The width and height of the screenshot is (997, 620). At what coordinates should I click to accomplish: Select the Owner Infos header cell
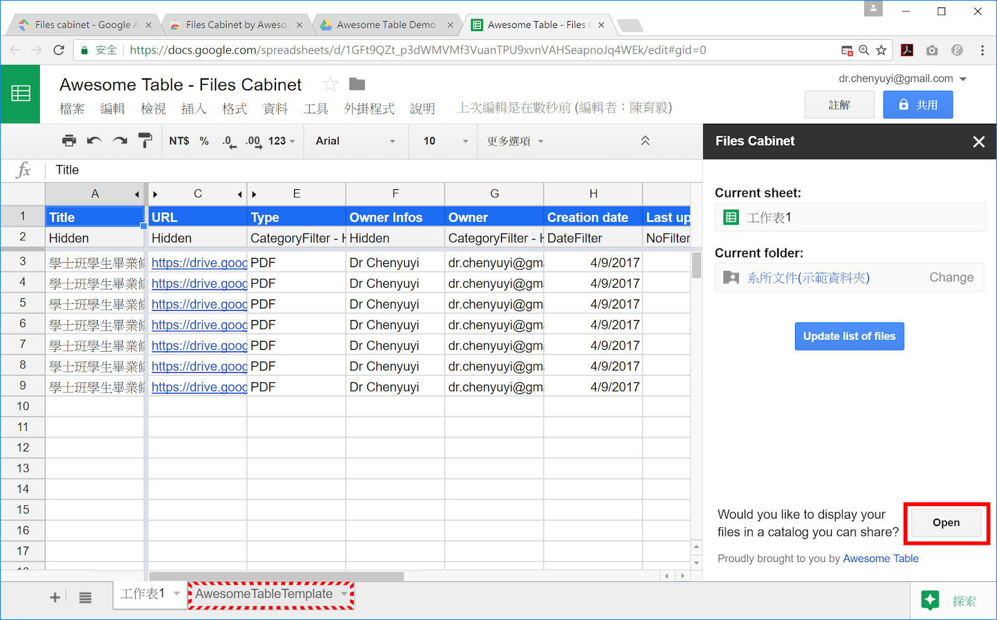pyautogui.click(x=395, y=217)
